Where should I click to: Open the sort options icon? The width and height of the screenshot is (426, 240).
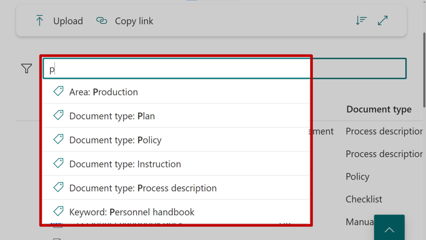361,20
